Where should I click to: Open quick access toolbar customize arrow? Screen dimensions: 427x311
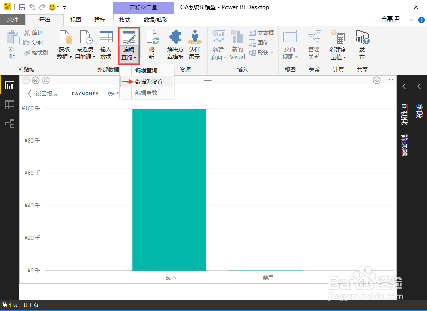[64, 8]
